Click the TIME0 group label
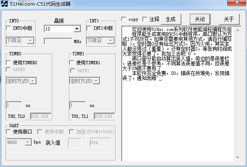The width and height of the screenshot is (247, 167). [x=15, y=54]
